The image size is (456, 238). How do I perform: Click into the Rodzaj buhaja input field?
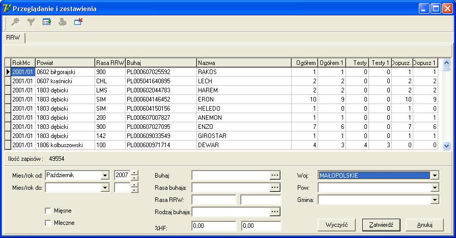tap(231, 212)
